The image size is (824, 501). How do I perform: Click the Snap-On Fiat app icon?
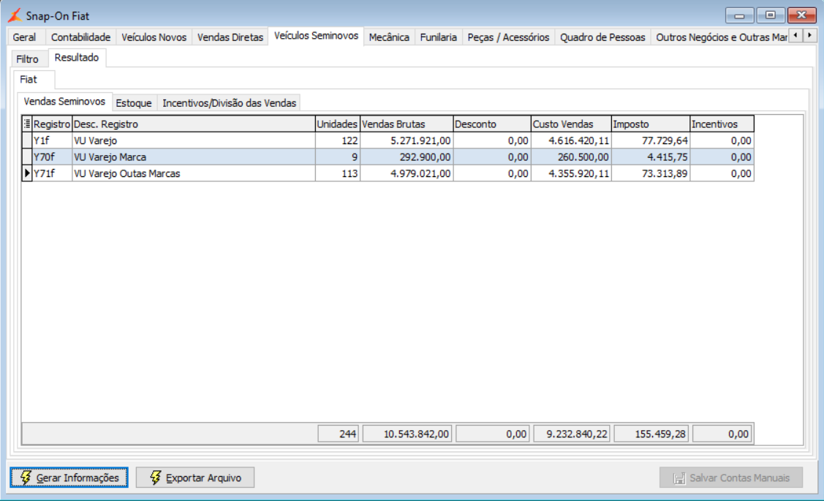pos(15,15)
